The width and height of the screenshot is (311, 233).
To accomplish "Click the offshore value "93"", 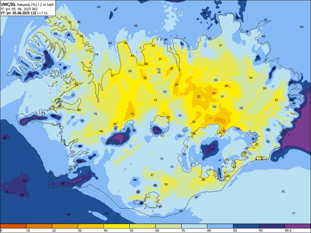I will [107, 214].
